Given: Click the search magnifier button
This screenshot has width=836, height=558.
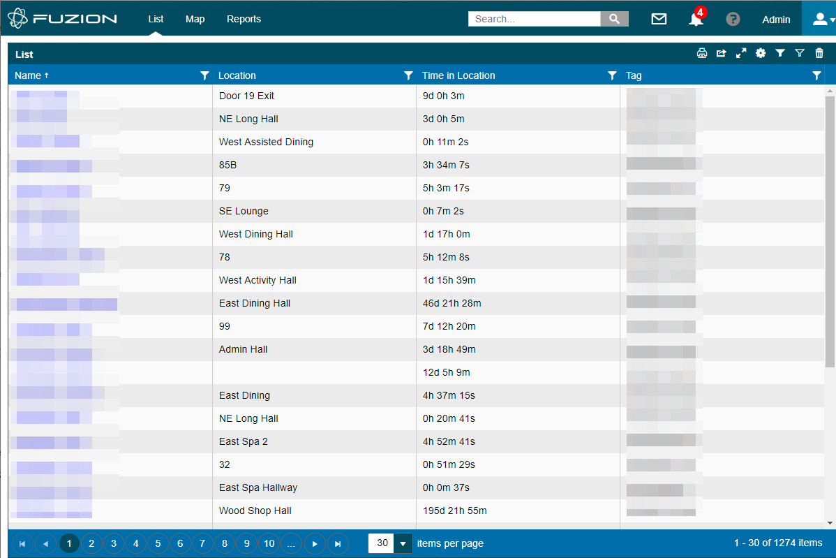Looking at the screenshot, I should click(614, 19).
